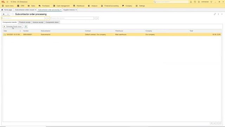
Task: Click the Generate Goods issue button
Action: pyautogui.click(x=13, y=26)
